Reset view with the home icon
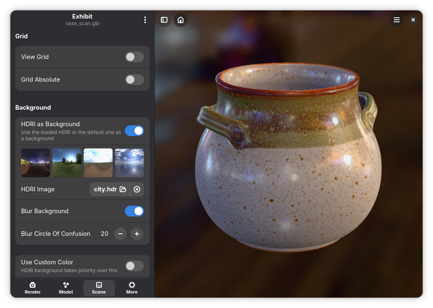This screenshot has width=433, height=308. 181,20
